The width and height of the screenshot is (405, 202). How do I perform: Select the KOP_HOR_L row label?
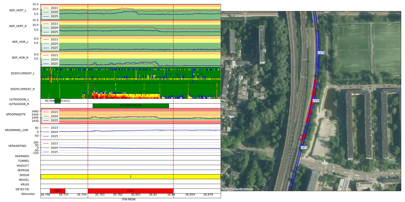point(20,42)
